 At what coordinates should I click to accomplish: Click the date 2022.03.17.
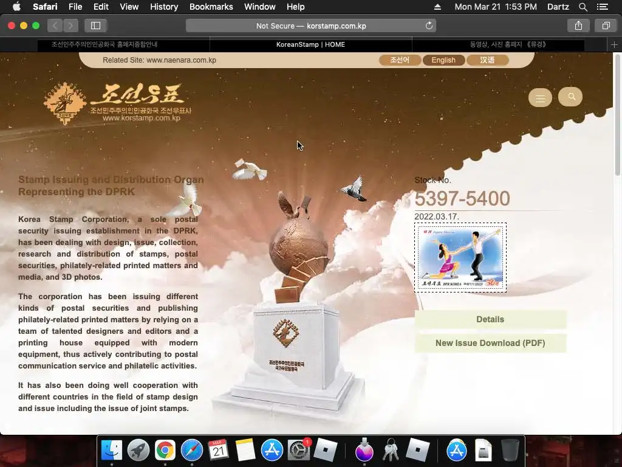437,216
